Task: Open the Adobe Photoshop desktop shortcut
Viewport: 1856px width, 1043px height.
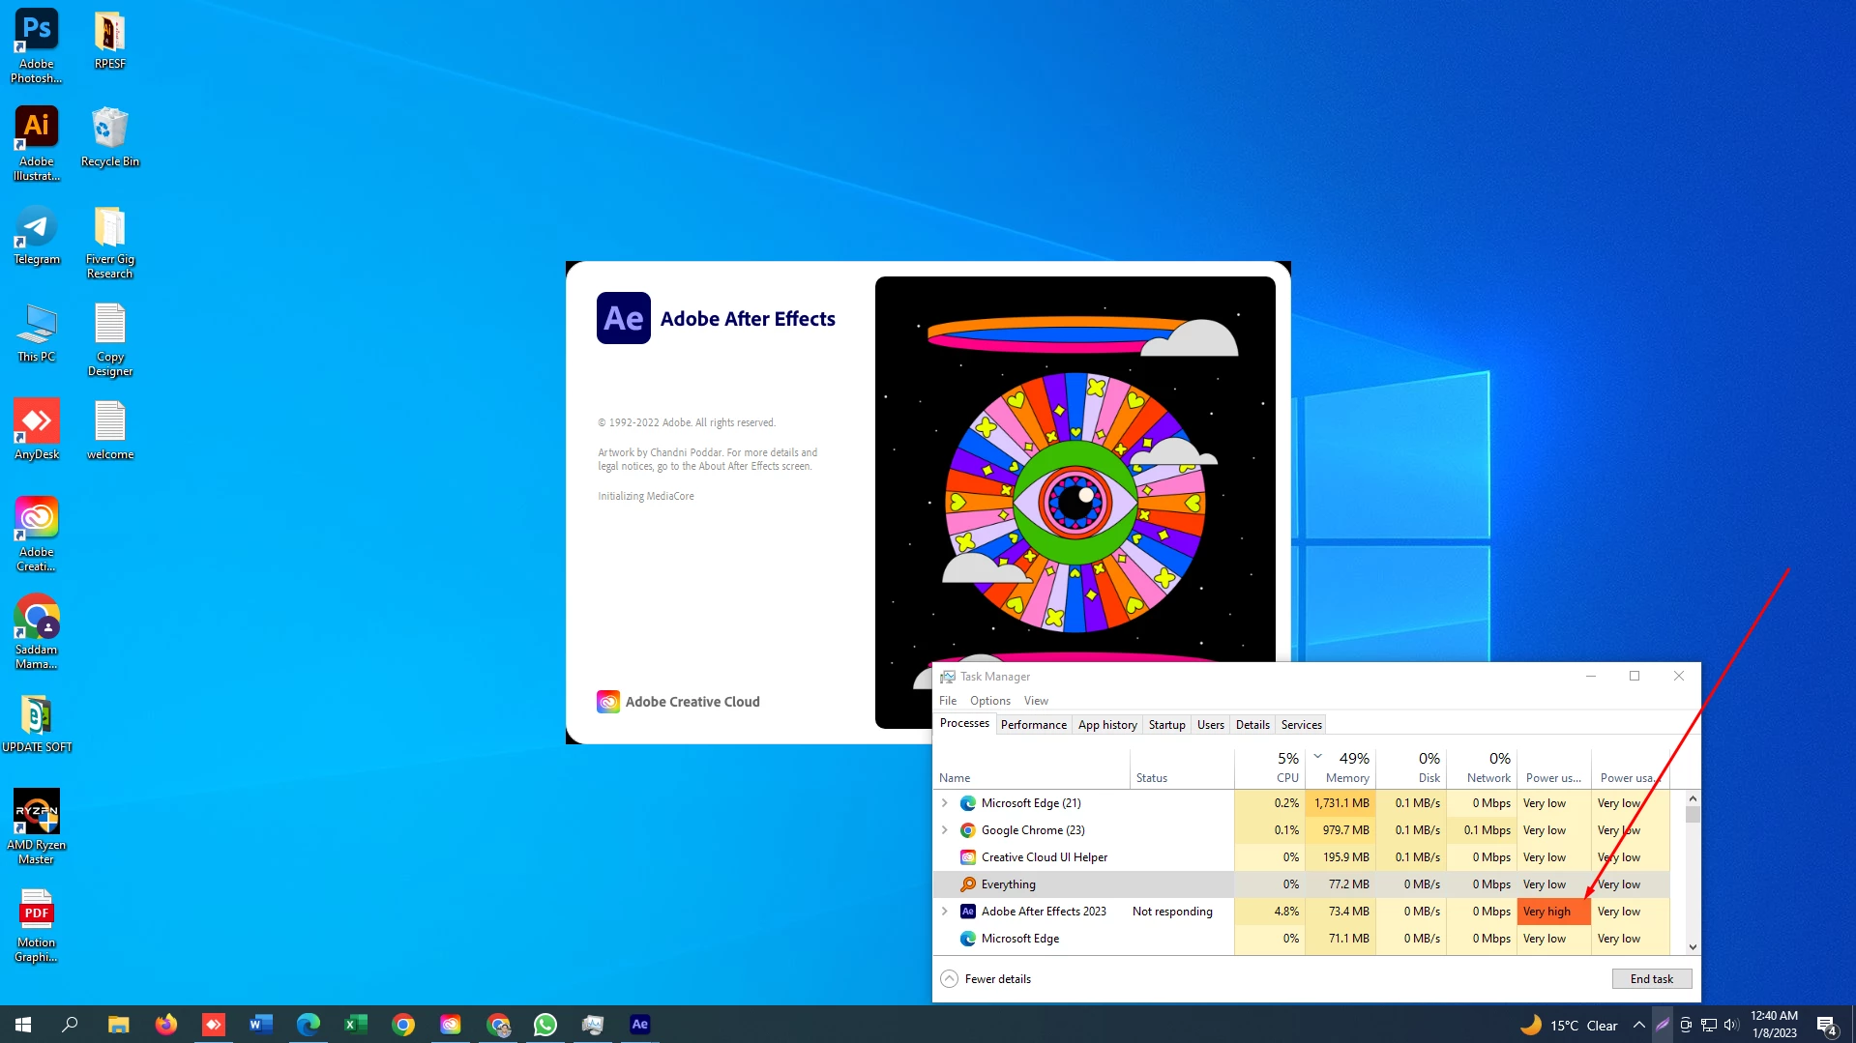Action: [36, 45]
